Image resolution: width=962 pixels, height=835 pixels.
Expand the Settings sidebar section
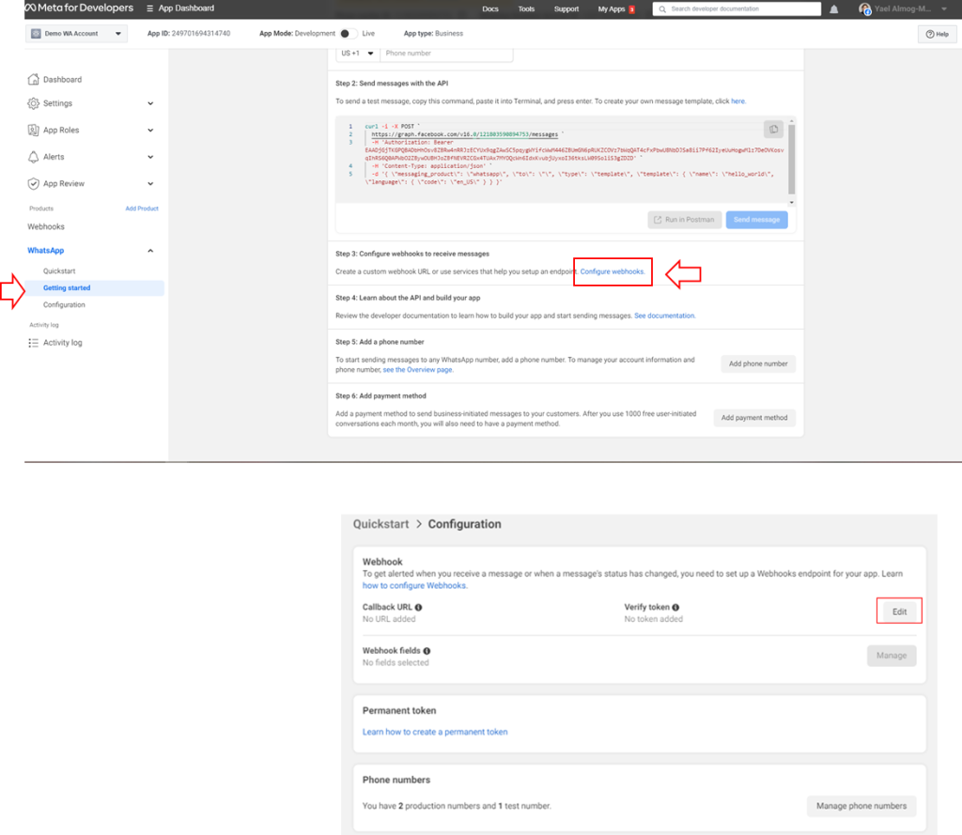click(150, 103)
